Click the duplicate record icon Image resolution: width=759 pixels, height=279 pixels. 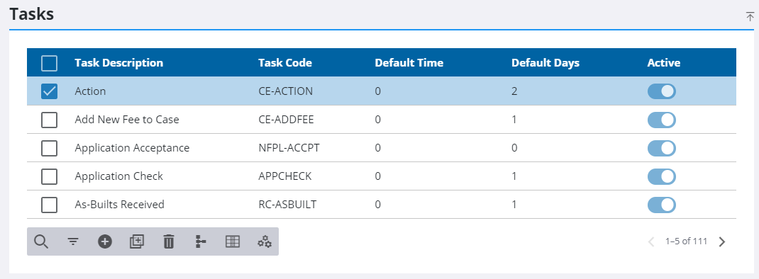pos(137,241)
